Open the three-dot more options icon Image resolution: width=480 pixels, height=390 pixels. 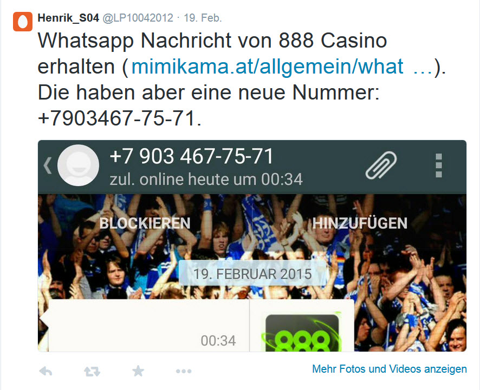coord(184,372)
